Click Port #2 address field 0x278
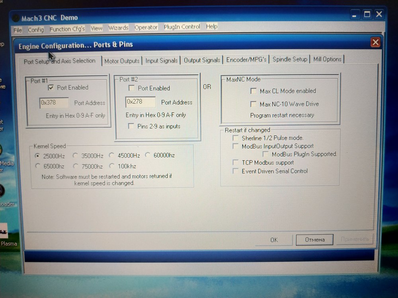This screenshot has height=298, width=398. tap(140, 102)
